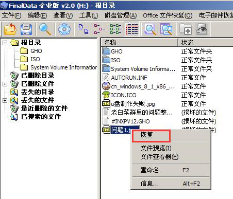Open the 工具(L) menu
The height and width of the screenshot is (199, 233).
click(89, 15)
